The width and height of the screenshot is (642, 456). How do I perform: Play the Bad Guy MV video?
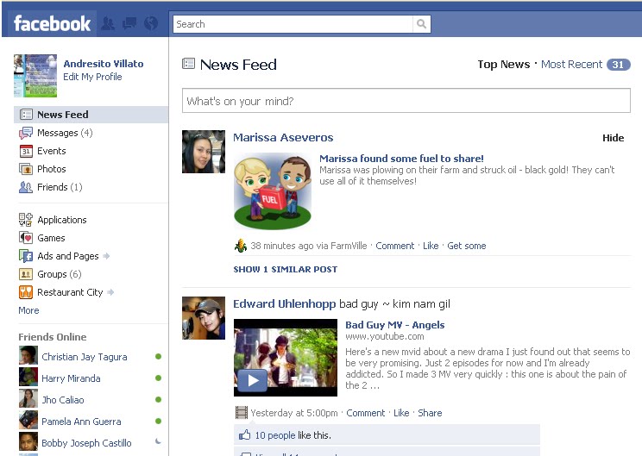pos(252,381)
